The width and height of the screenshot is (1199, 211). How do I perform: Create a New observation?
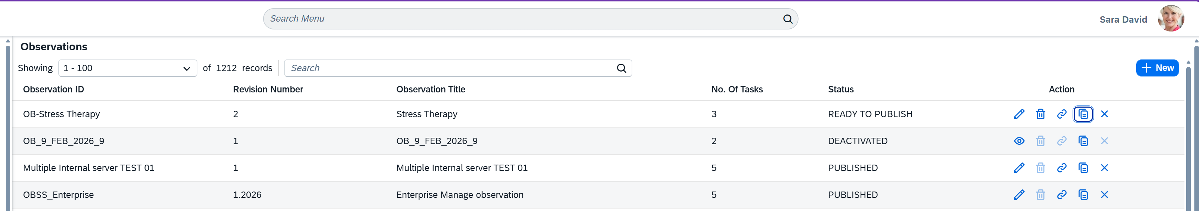[1157, 68]
